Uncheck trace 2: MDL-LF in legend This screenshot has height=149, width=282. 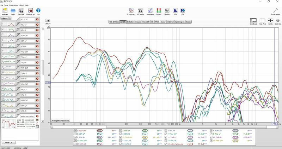[121, 130]
